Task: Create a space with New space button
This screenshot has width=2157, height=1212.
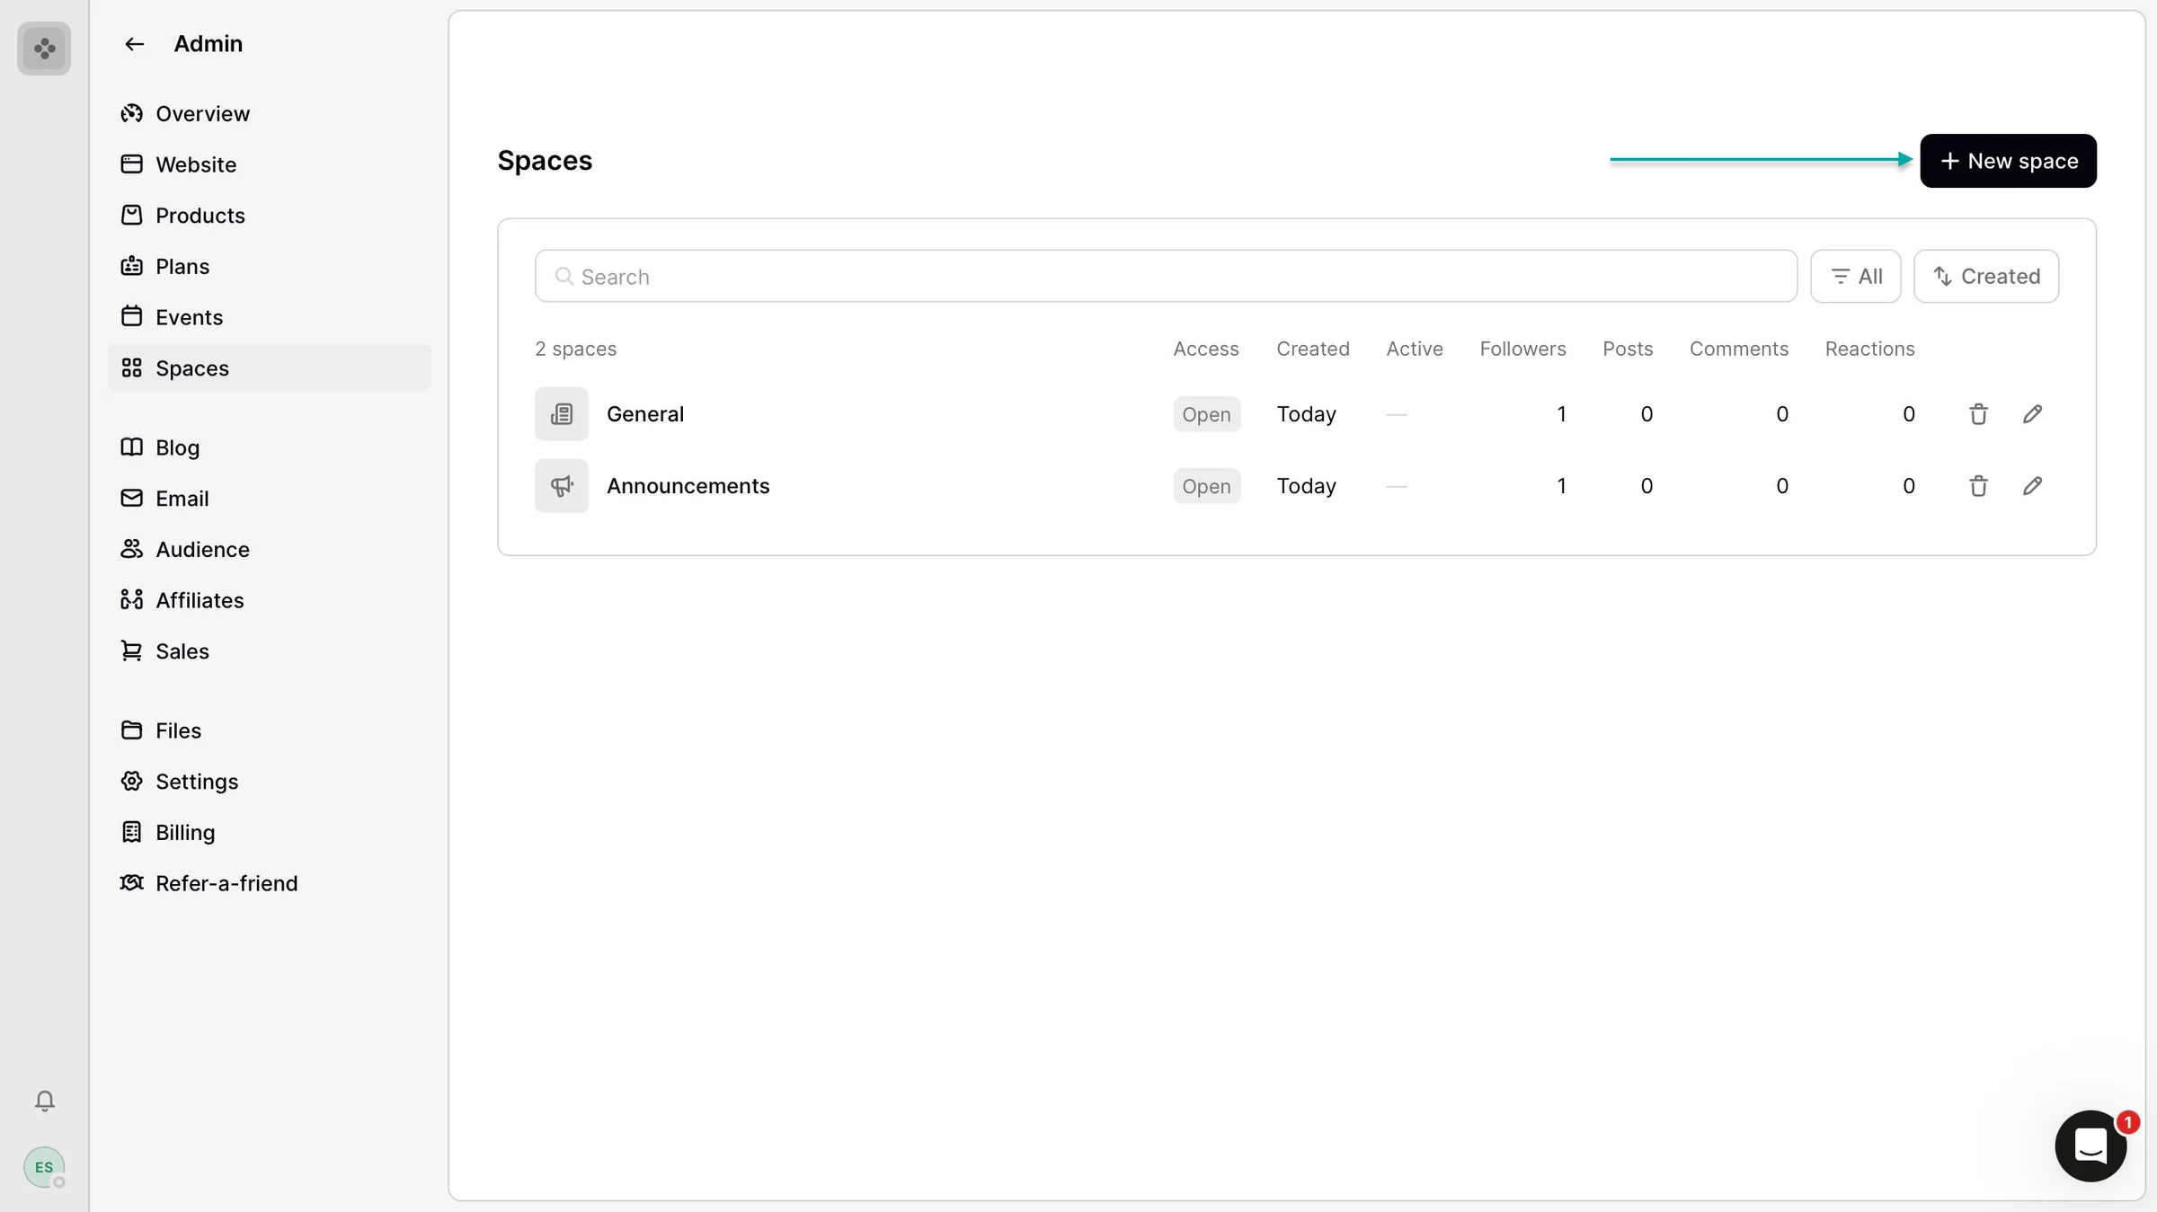Action: [x=2008, y=161]
